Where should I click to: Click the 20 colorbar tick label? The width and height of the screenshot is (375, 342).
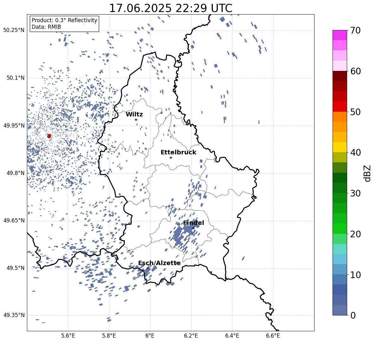356,234
